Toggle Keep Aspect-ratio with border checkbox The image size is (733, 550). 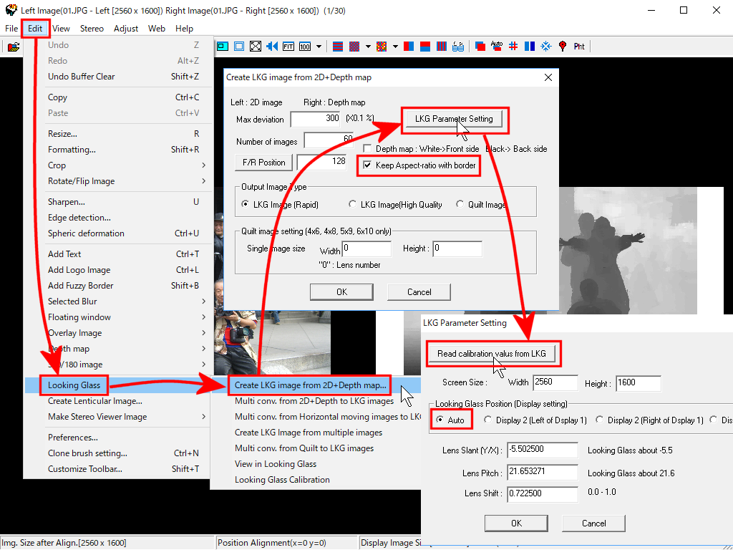coord(367,165)
